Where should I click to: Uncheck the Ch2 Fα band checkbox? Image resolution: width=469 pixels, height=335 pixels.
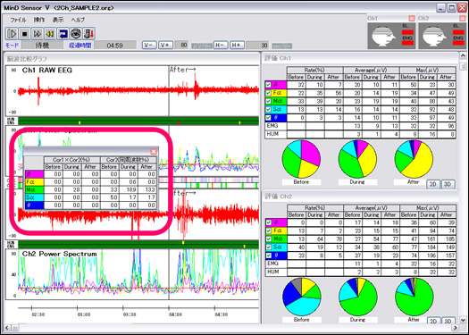pos(269,230)
